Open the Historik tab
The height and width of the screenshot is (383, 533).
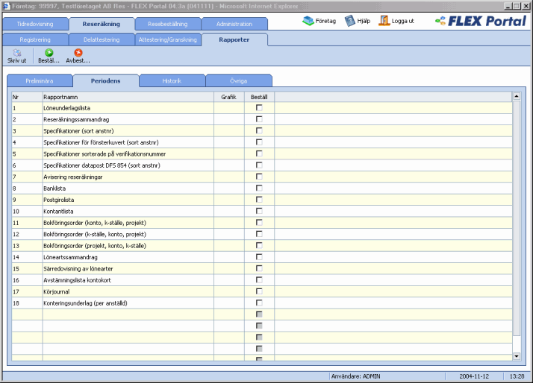click(172, 80)
